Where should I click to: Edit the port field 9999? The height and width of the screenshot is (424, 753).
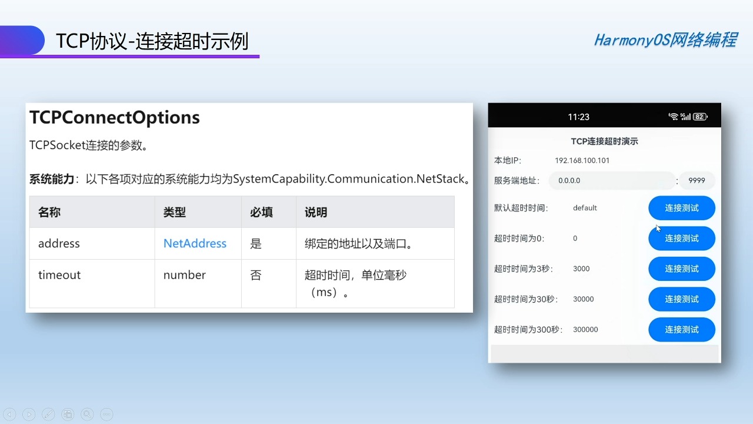697,181
